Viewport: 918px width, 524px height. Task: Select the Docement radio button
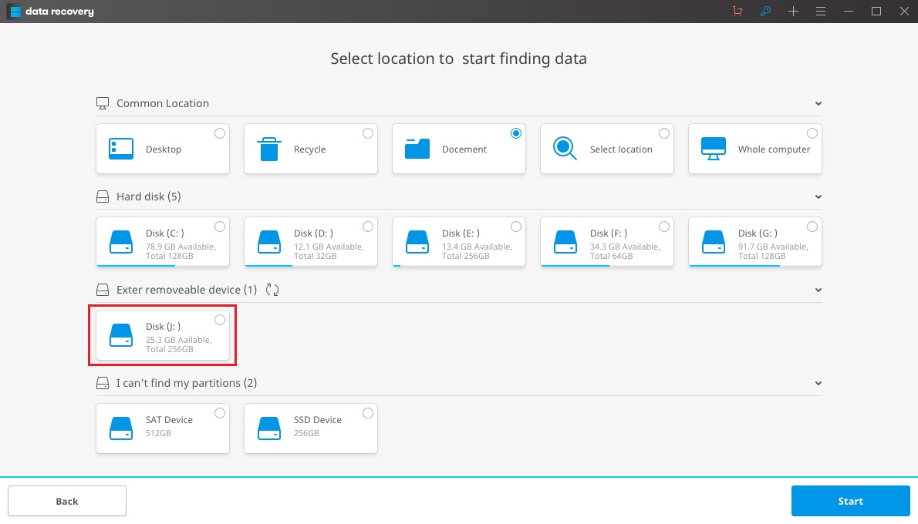tap(516, 133)
